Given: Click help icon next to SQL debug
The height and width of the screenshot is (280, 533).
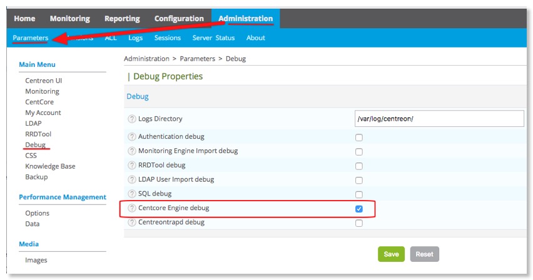Looking at the screenshot, I should [132, 194].
